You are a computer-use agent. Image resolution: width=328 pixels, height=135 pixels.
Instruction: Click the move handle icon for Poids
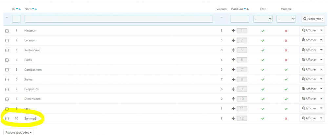(x=234, y=60)
